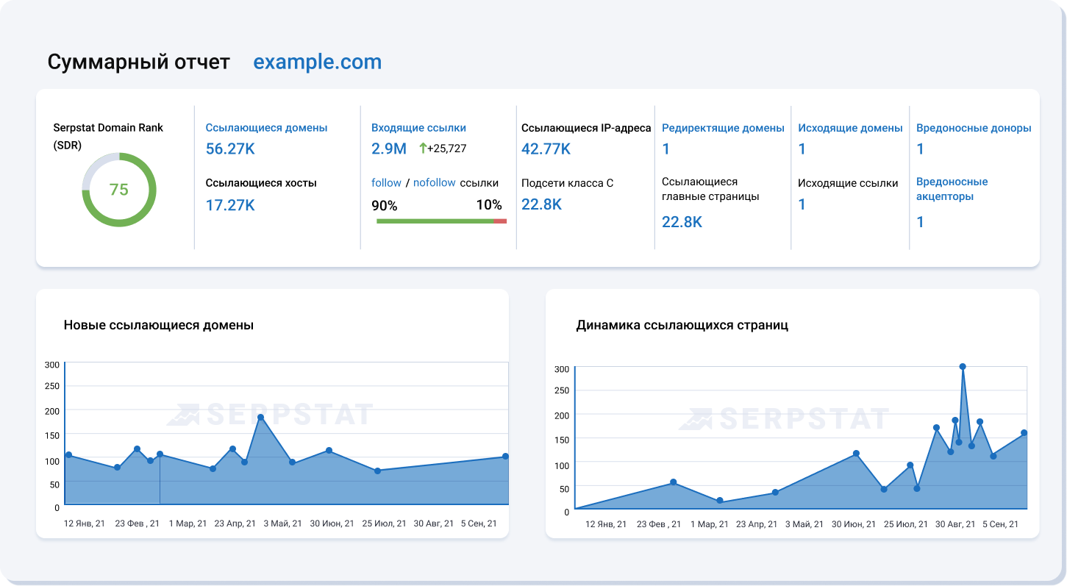Viewport: 1067px width, 586px height.
Task: Click the SDR donut chart showing 75
Action: pos(118,190)
